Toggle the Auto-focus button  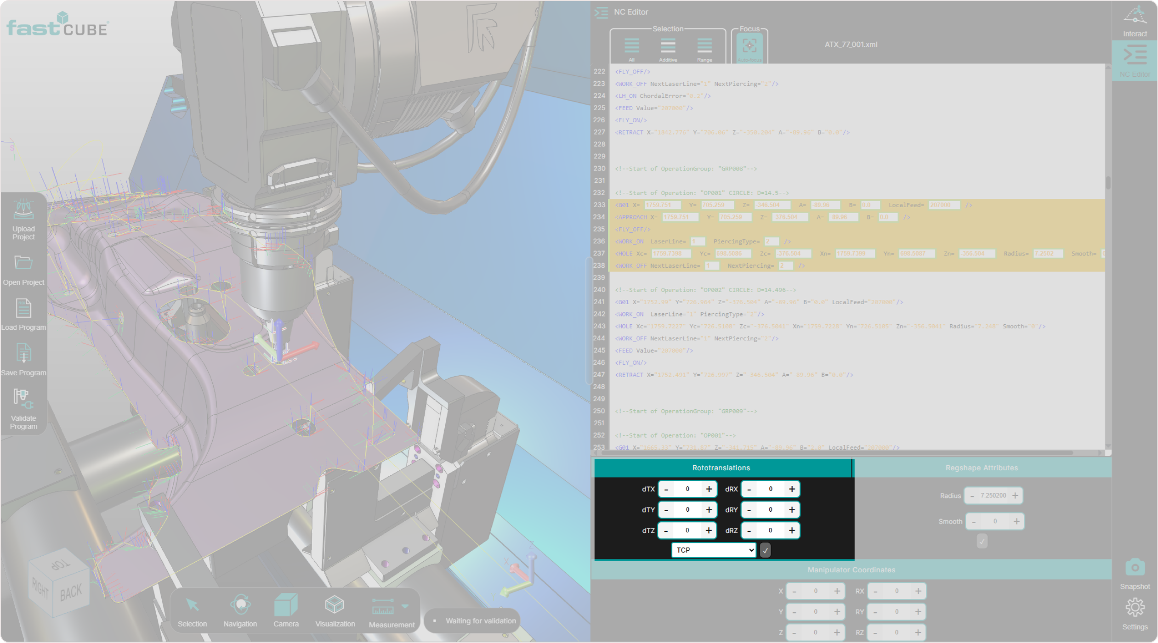pyautogui.click(x=749, y=46)
